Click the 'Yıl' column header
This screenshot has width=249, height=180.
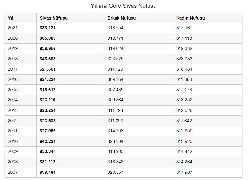(x=11, y=18)
